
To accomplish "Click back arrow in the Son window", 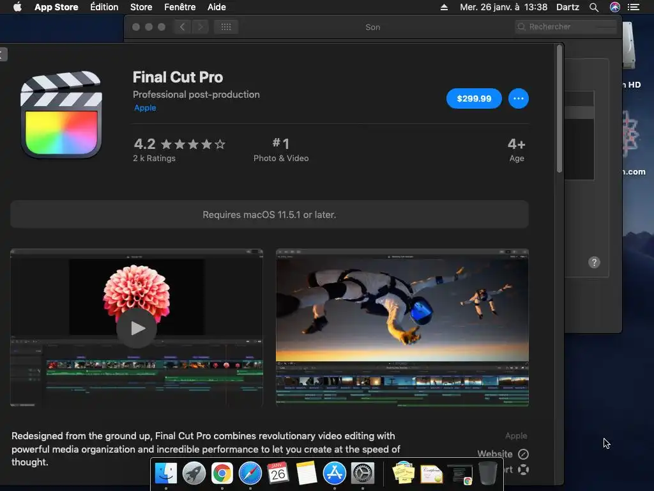I will tap(182, 27).
